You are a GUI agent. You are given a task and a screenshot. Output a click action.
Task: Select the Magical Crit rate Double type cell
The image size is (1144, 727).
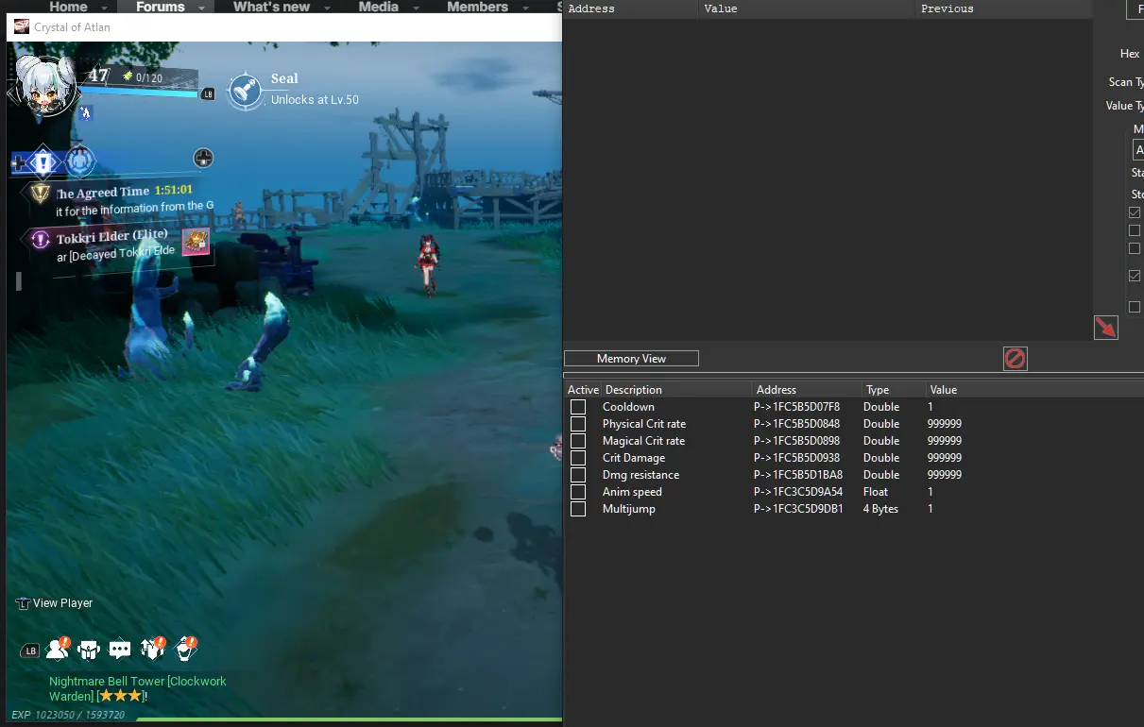(x=881, y=441)
